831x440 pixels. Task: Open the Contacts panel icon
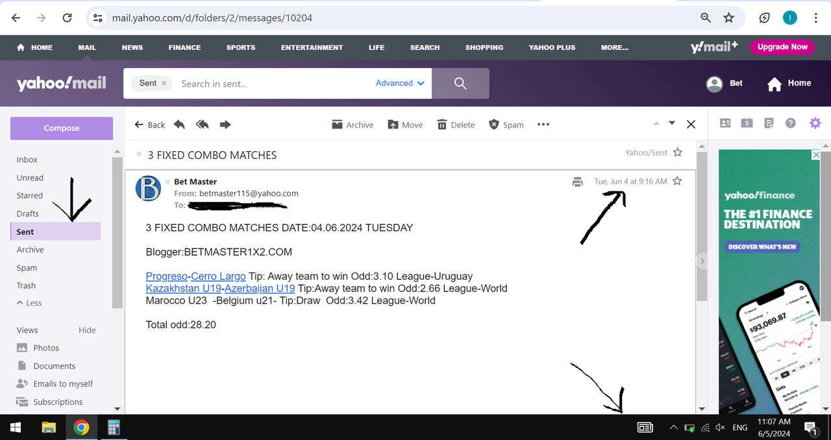tap(725, 123)
